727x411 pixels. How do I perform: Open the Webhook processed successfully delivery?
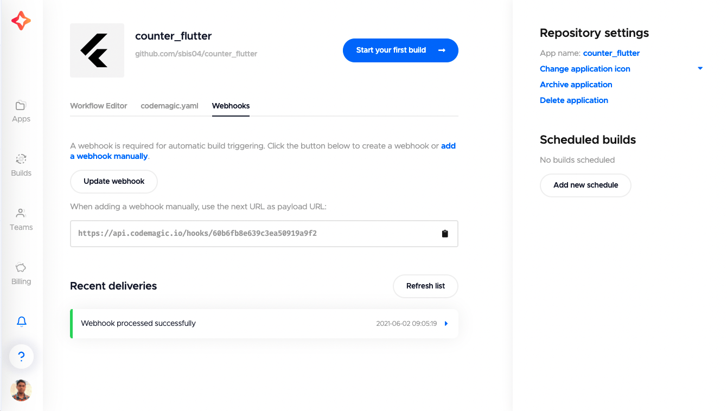[264, 324]
